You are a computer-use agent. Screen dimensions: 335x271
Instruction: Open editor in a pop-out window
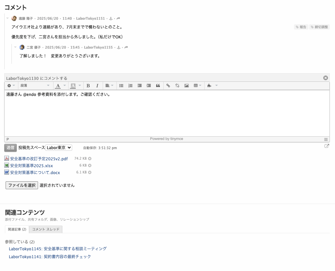[326, 146]
